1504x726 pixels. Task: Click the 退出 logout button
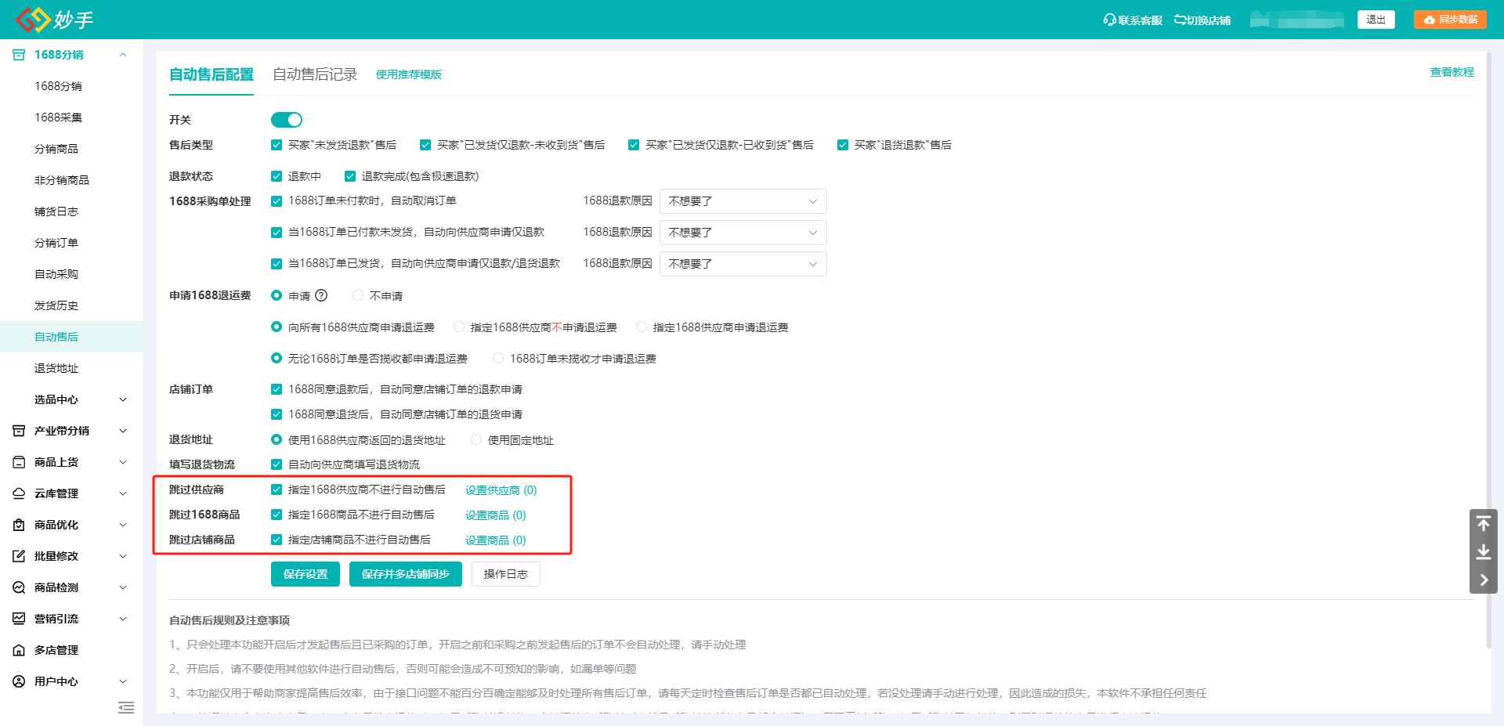click(1376, 20)
